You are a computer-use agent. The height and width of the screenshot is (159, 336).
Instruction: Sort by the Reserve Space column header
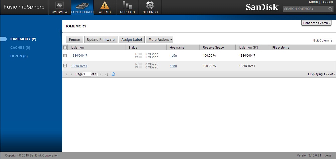tap(218, 47)
